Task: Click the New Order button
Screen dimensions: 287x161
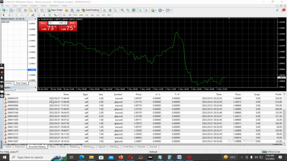Action: tap(55, 10)
